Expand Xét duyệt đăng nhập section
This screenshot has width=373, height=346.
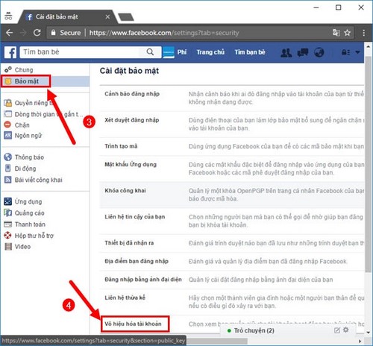(232, 125)
